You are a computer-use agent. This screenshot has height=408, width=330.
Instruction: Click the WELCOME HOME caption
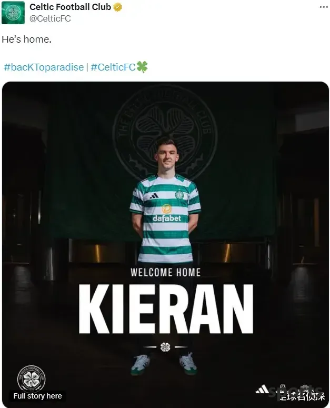(166, 272)
